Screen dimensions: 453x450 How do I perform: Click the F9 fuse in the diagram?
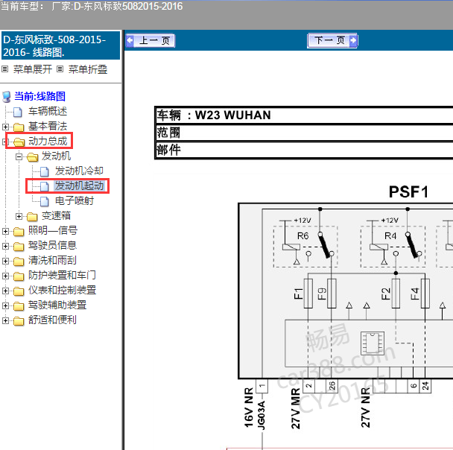pyautogui.click(x=332, y=294)
